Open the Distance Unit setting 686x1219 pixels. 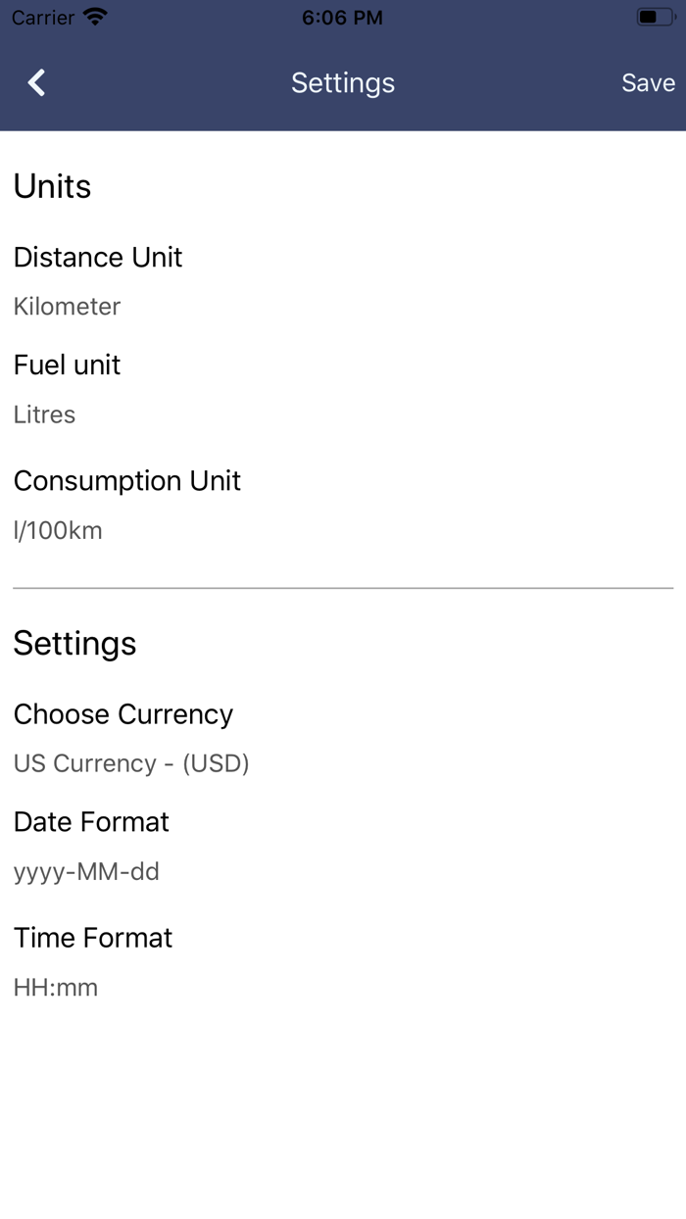click(98, 257)
